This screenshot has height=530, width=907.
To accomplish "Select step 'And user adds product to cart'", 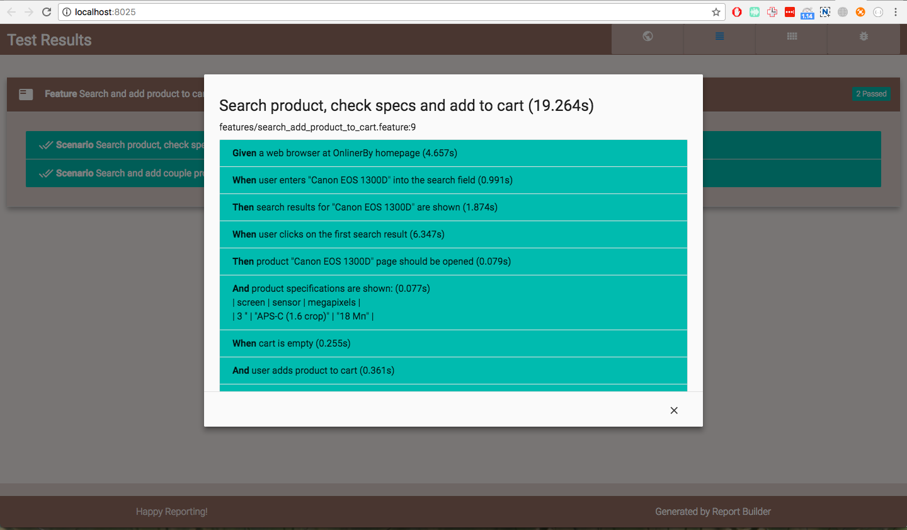I will coord(453,371).
